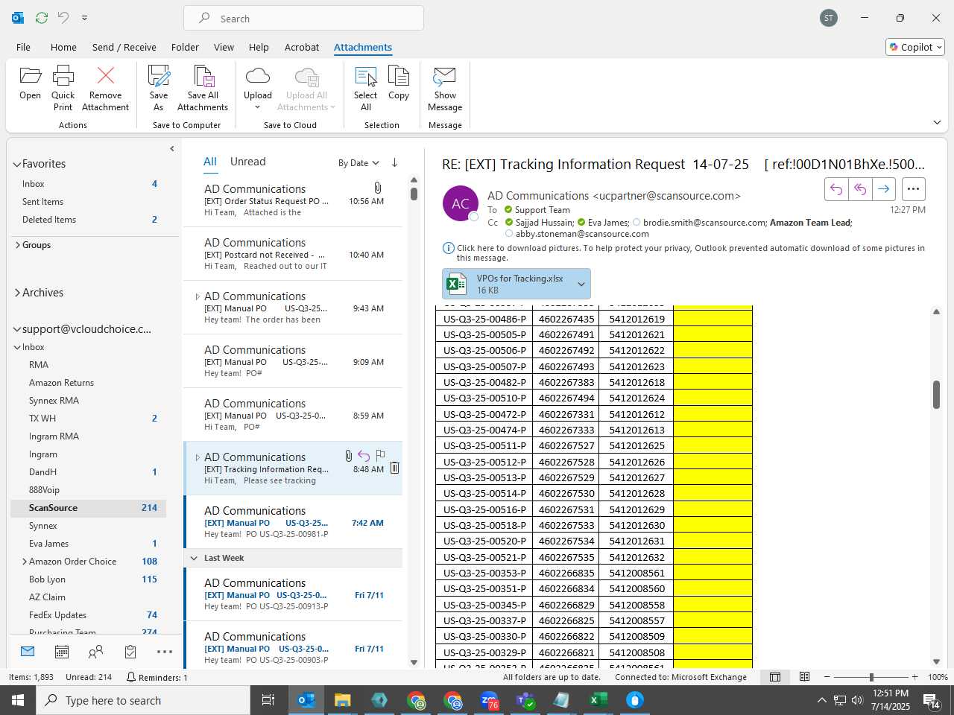Collapse the Favorites folder group
The image size is (954, 715).
tap(16, 164)
